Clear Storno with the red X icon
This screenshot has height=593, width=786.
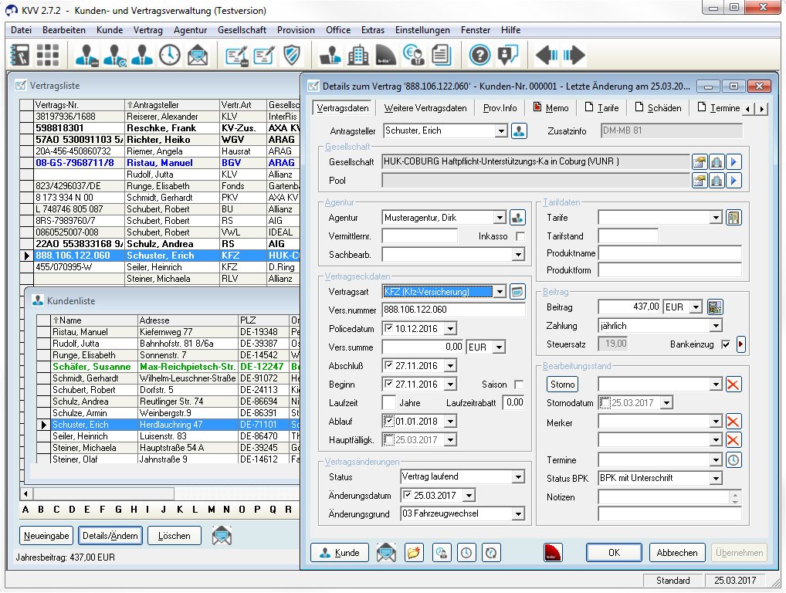pyautogui.click(x=733, y=385)
